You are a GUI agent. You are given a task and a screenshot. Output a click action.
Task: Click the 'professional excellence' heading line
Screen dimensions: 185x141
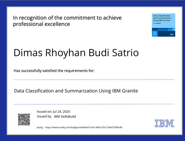pyautogui.click(x=41, y=24)
